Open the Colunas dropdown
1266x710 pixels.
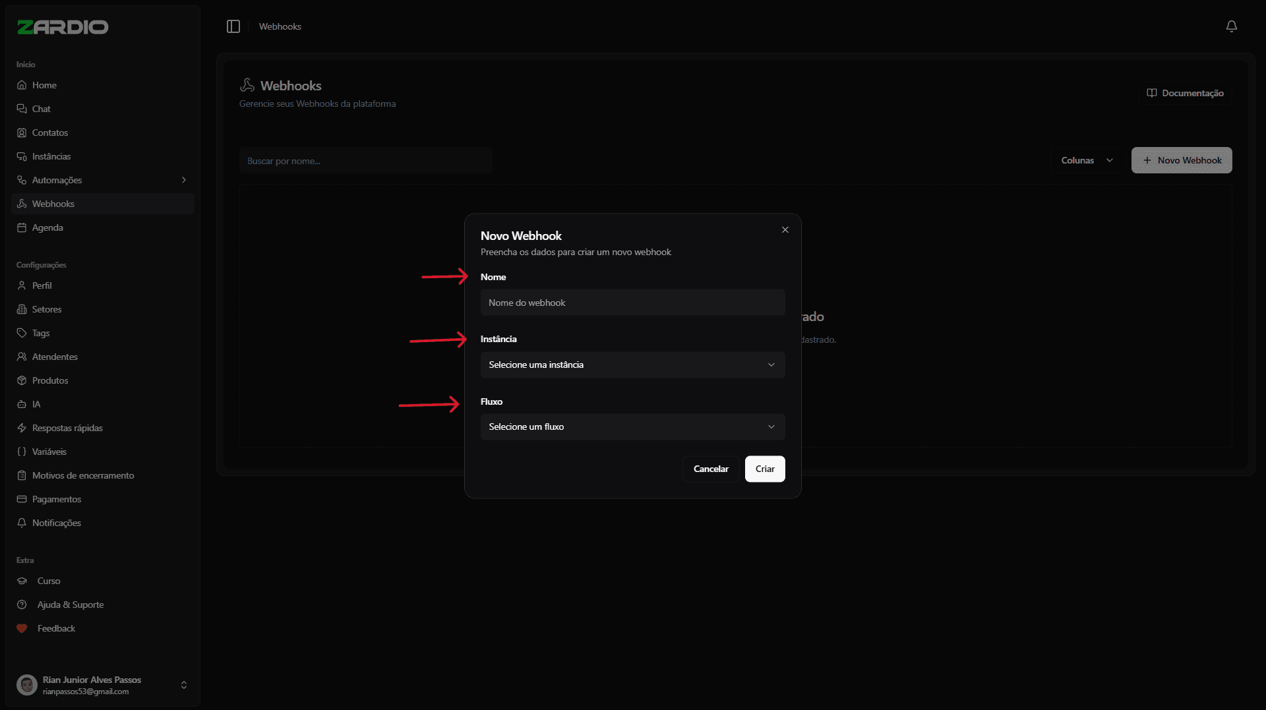click(1086, 160)
